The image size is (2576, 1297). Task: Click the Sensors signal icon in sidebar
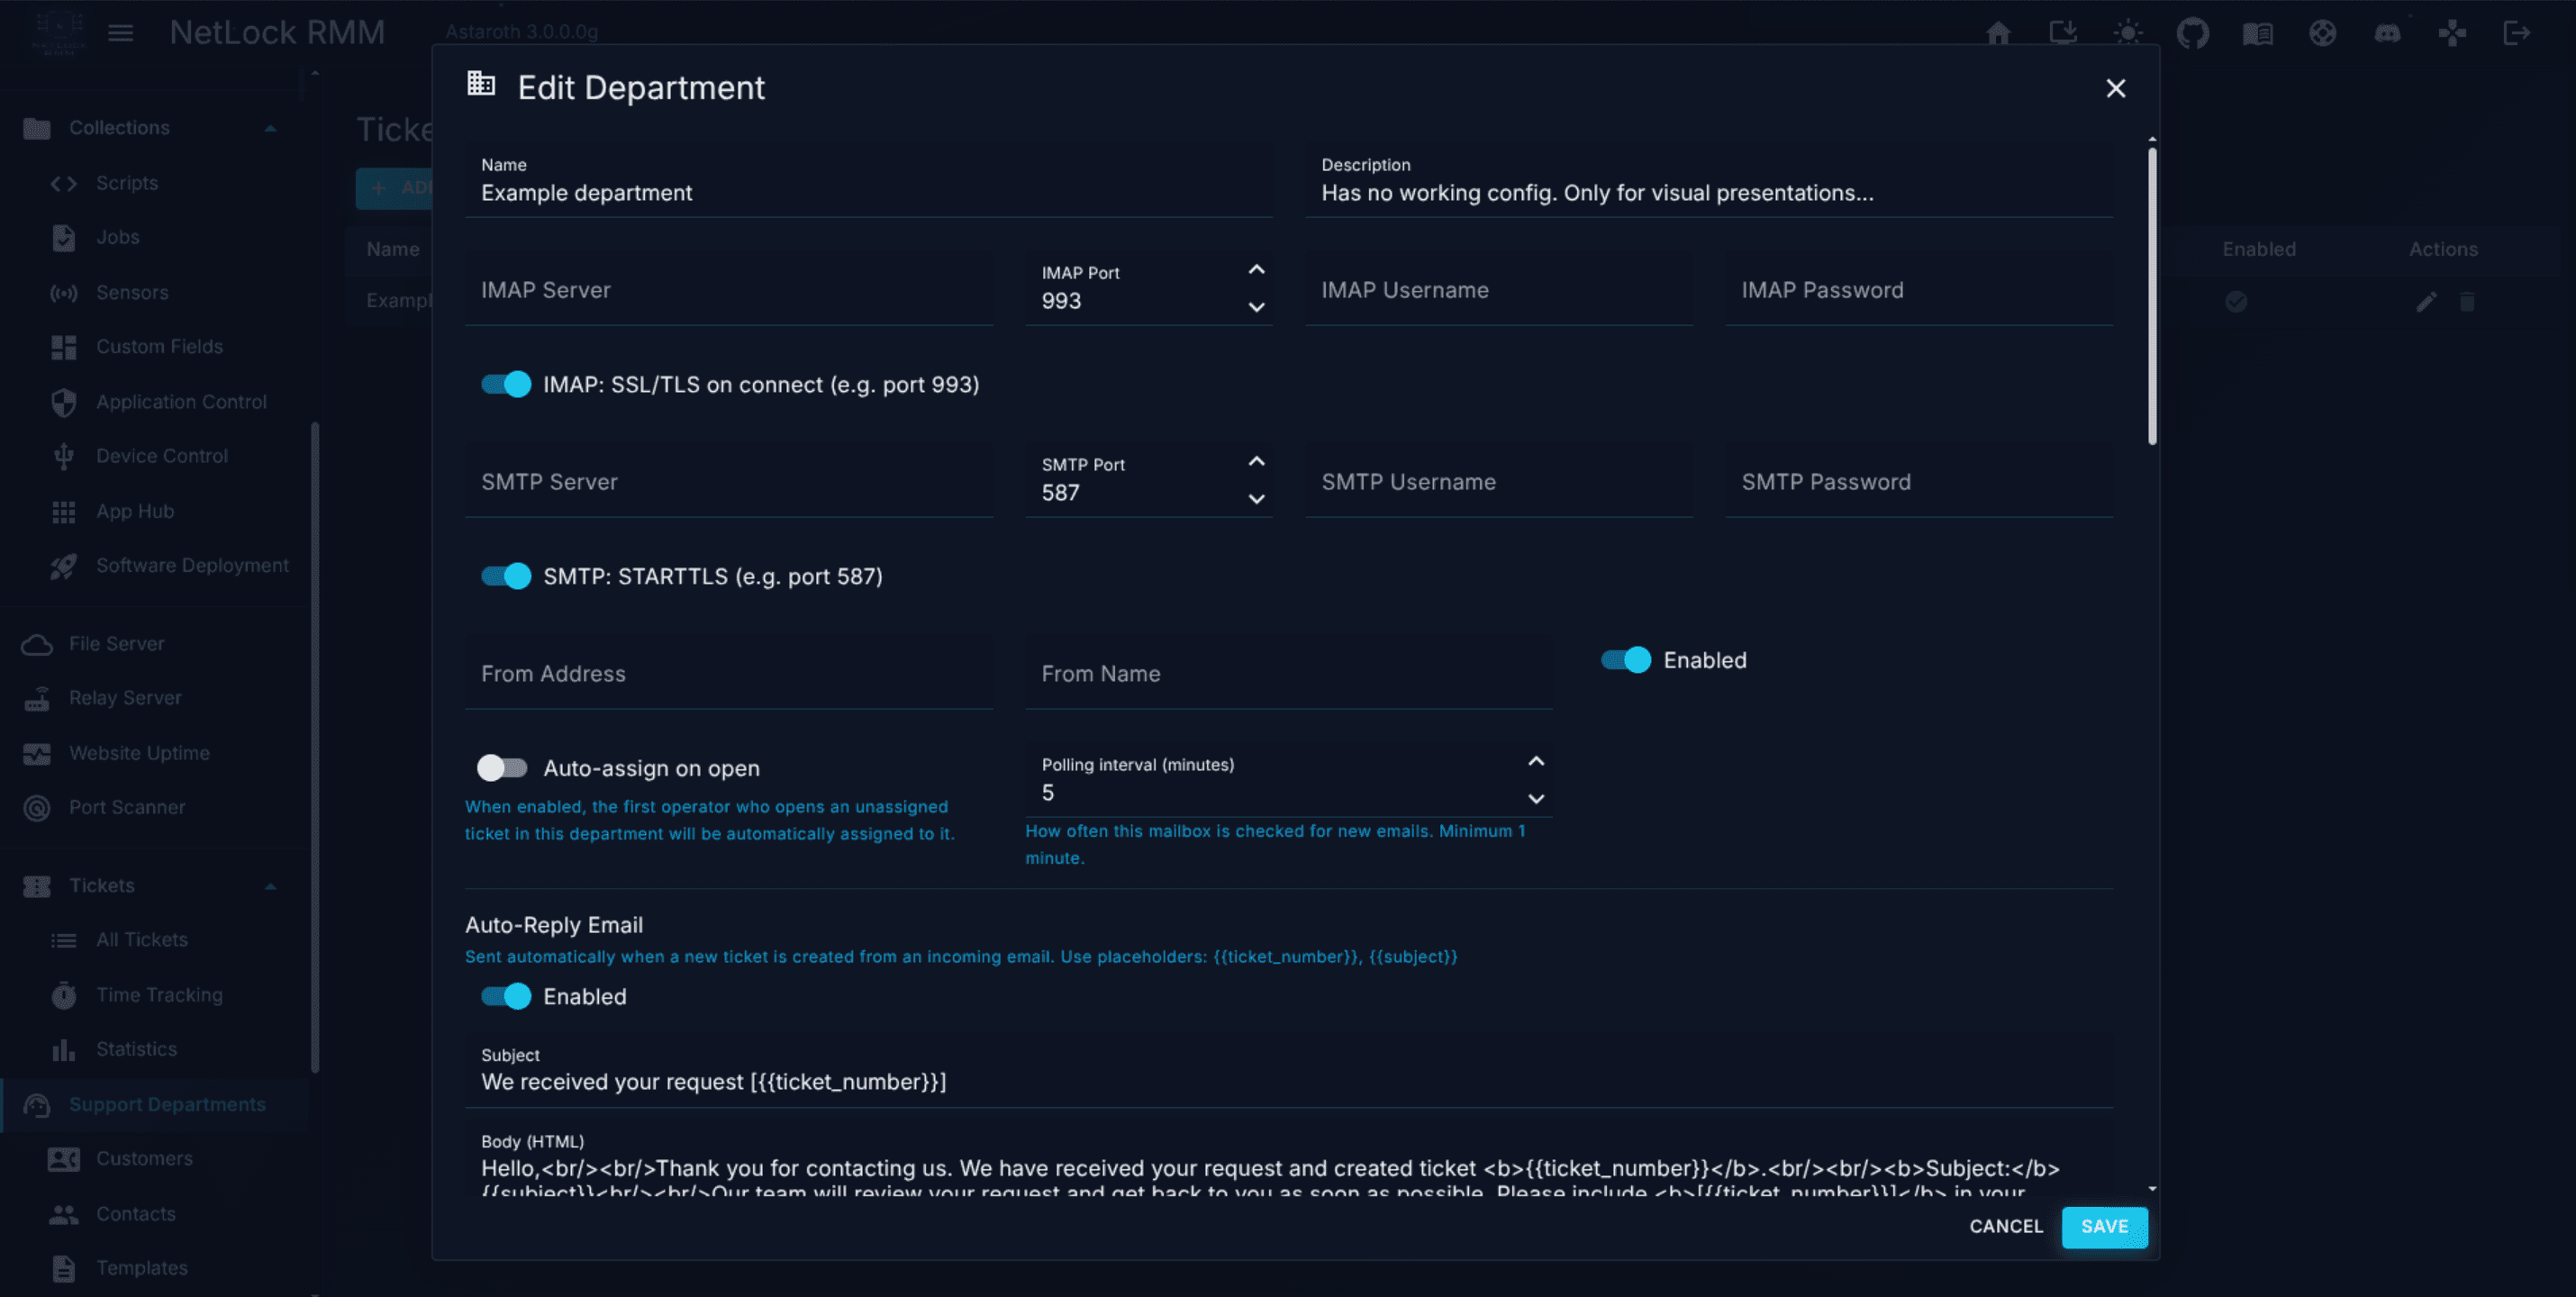coord(64,293)
